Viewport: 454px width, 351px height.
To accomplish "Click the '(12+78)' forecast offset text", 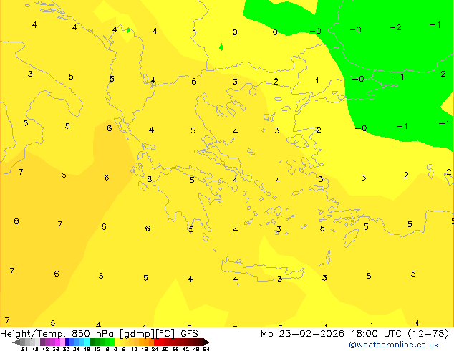I will point(428,334).
